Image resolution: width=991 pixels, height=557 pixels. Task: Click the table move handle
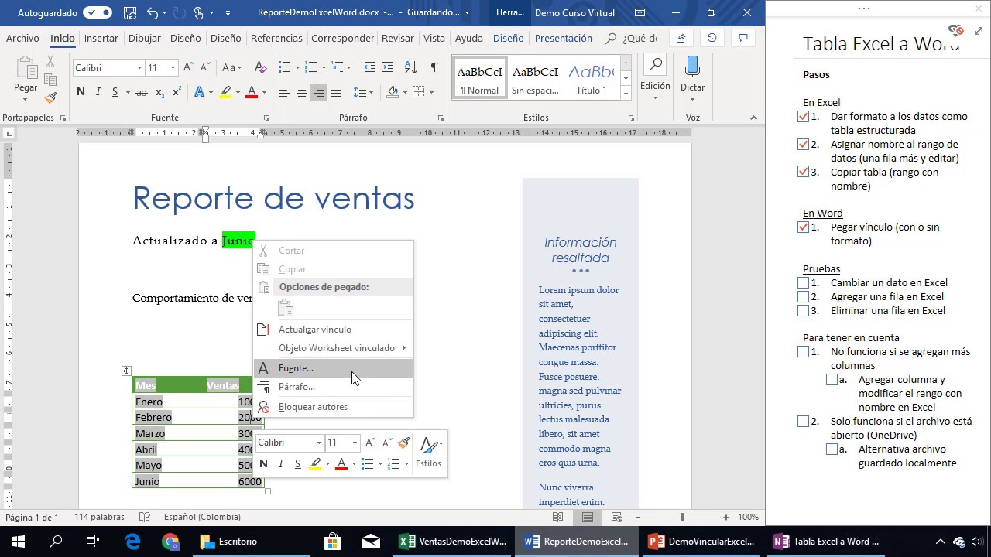(126, 371)
